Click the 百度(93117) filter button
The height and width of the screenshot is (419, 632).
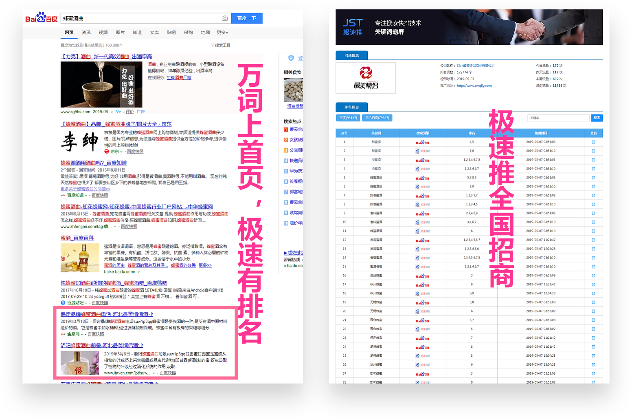[348, 118]
